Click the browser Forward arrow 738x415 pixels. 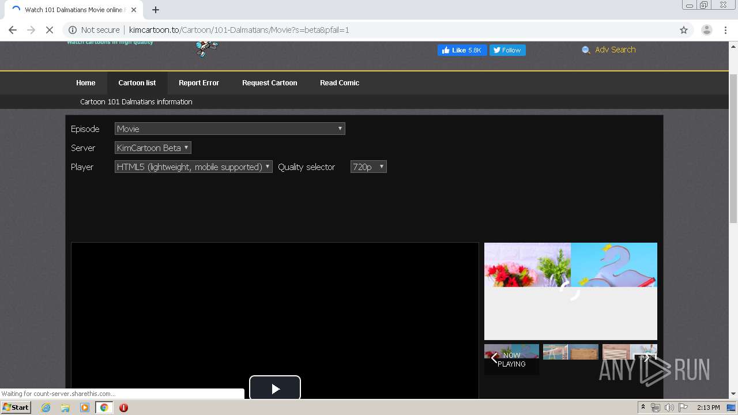coord(31,30)
